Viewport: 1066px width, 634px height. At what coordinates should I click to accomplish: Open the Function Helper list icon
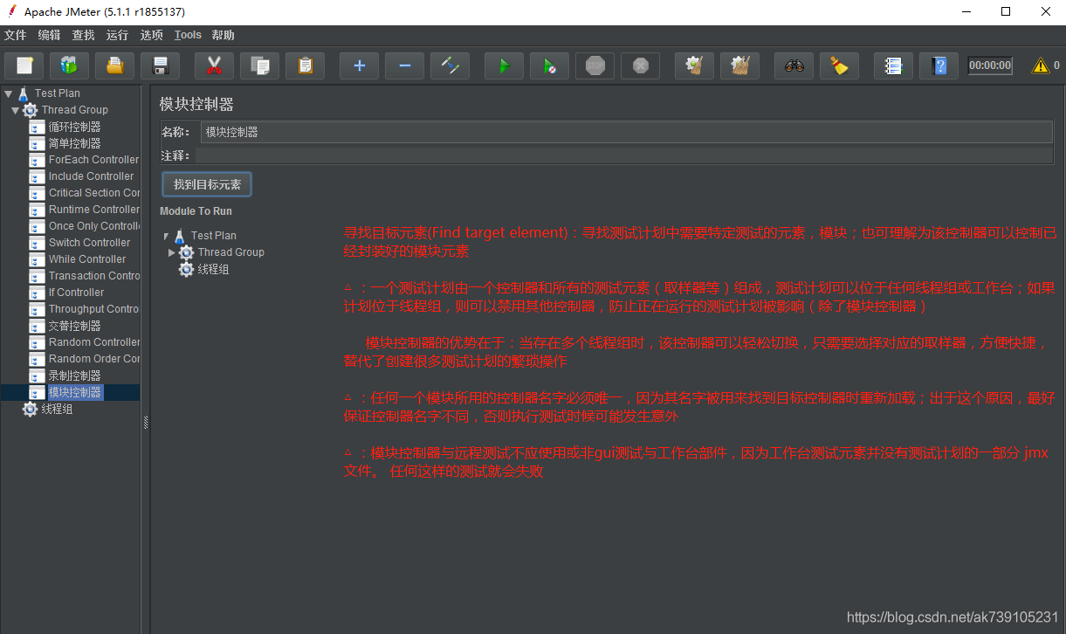pos(893,65)
